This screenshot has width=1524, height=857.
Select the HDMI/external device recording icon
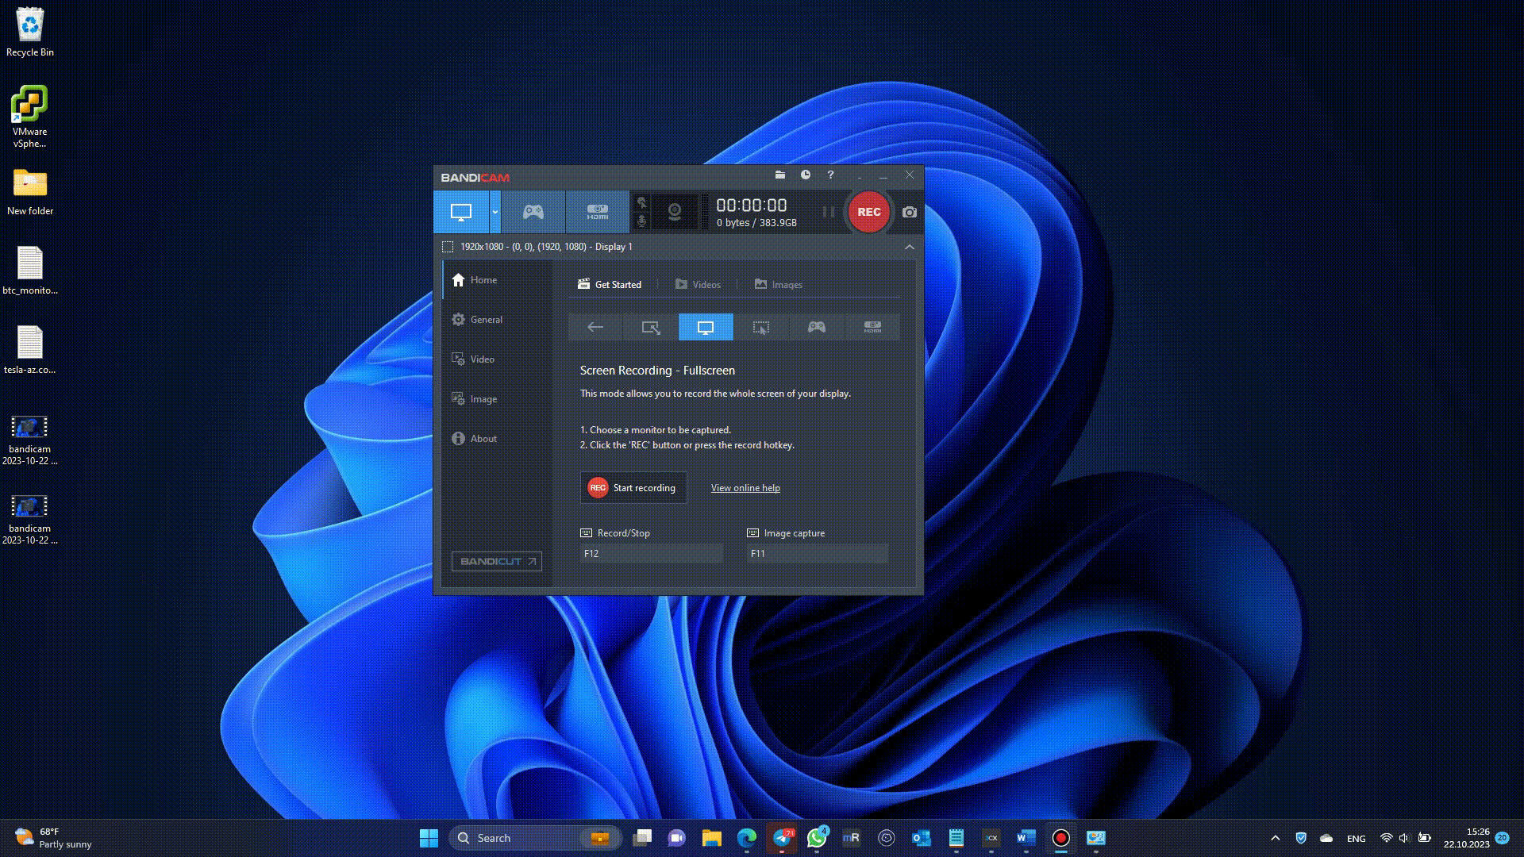click(597, 211)
